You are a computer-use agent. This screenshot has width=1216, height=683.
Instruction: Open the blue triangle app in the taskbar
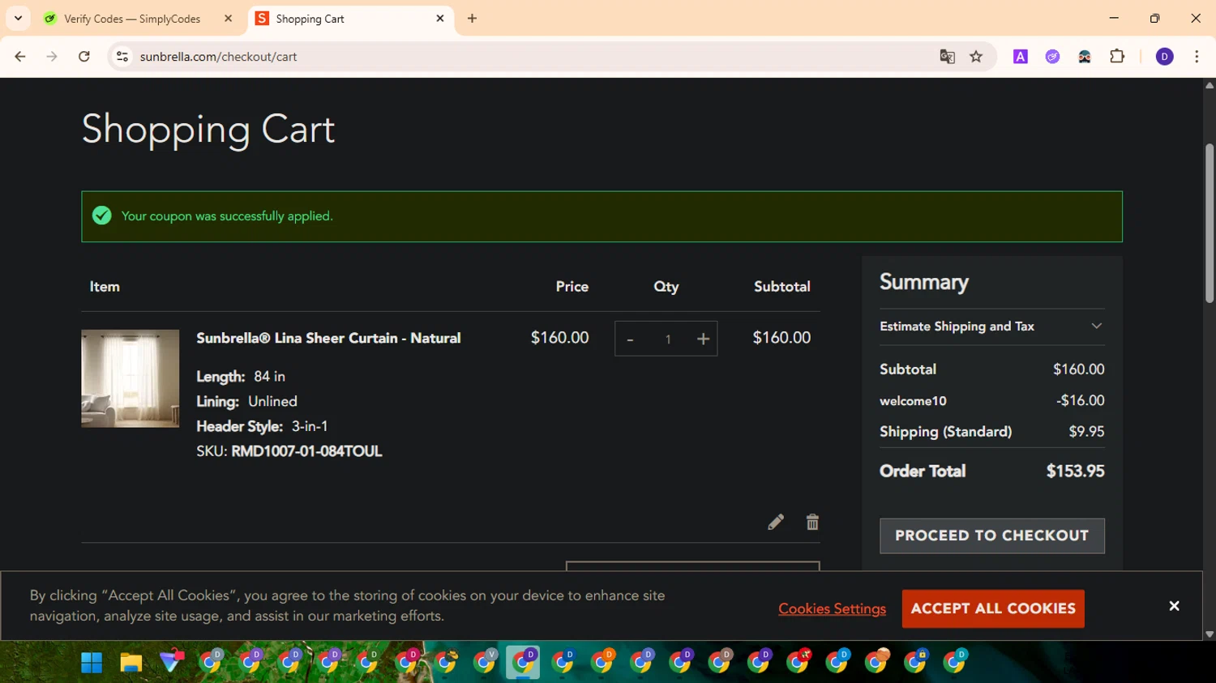(x=171, y=662)
